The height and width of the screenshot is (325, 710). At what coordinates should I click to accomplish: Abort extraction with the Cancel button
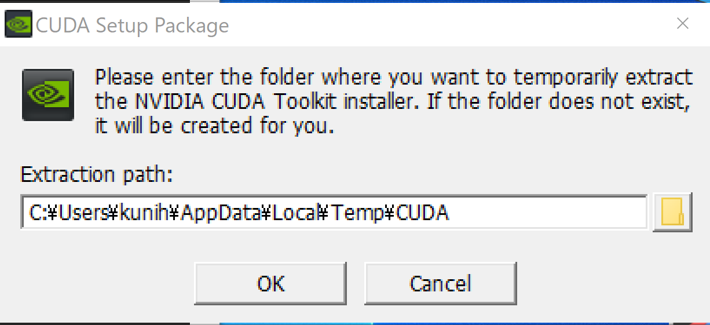441,283
